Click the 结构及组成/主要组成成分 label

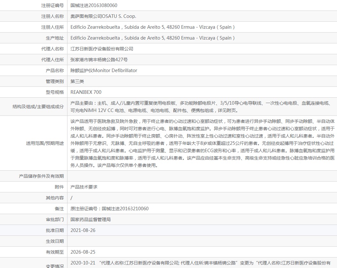pos(38,107)
